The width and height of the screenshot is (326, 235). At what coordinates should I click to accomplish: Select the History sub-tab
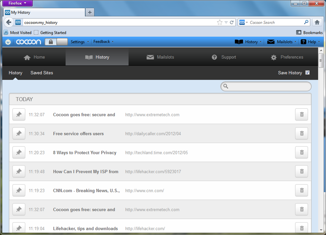[15, 73]
